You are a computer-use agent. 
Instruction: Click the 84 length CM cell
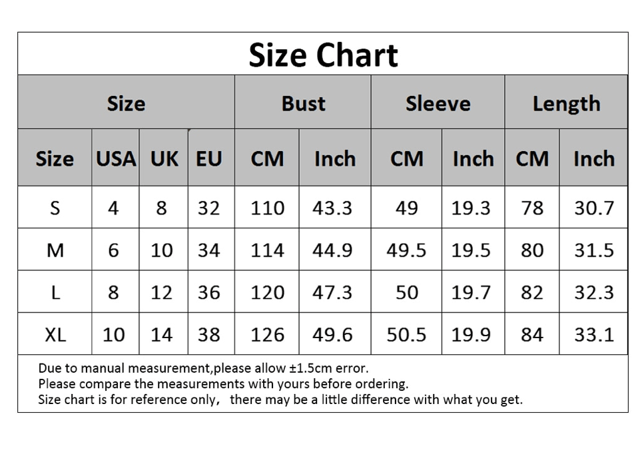click(532, 334)
